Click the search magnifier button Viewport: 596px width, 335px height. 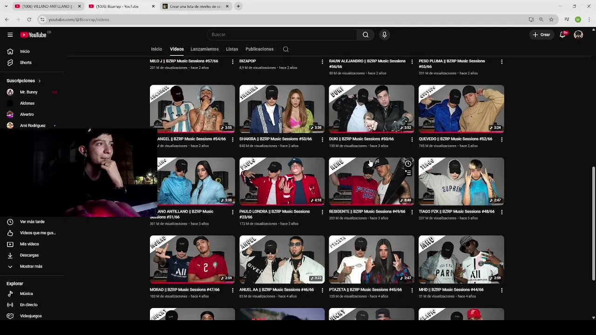coord(366,34)
